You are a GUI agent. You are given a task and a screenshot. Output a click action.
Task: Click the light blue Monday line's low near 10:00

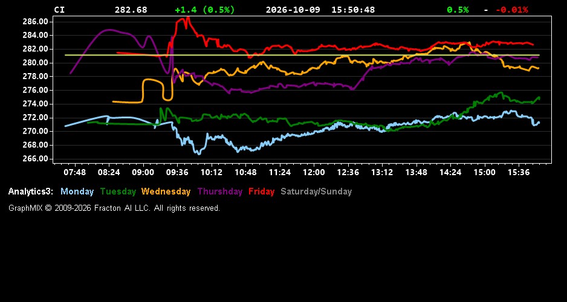pos(198,153)
